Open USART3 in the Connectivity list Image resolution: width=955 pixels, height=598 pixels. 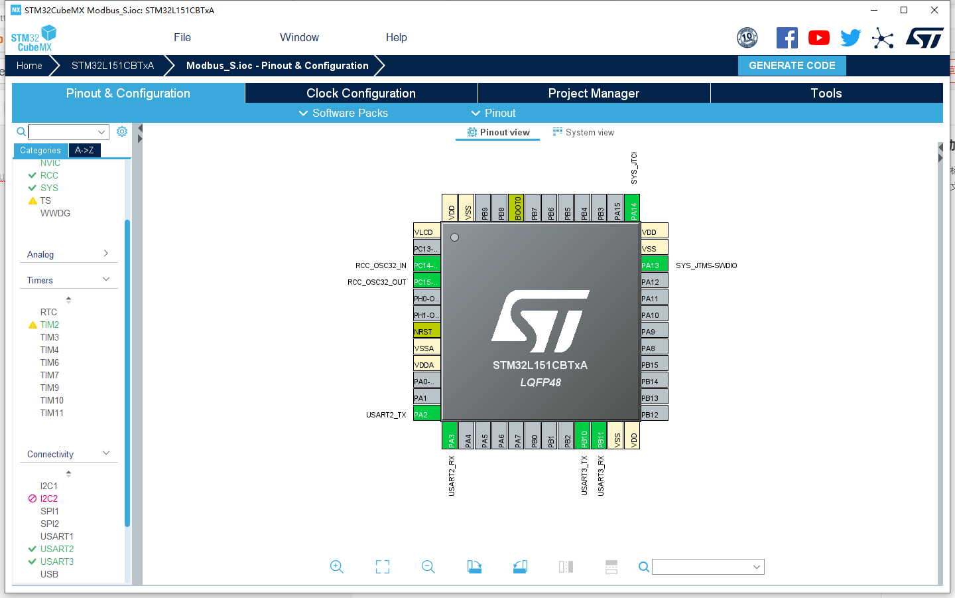(57, 561)
